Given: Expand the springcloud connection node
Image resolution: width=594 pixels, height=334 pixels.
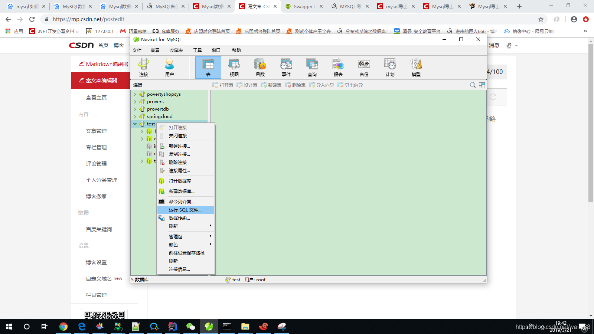Looking at the screenshot, I should click(x=135, y=117).
